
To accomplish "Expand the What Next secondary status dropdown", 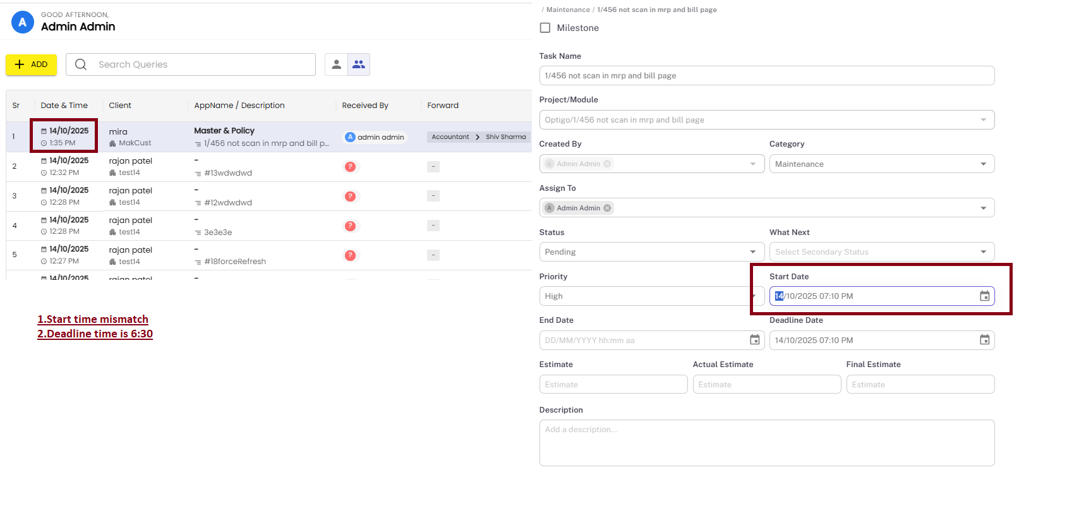I will (881, 252).
